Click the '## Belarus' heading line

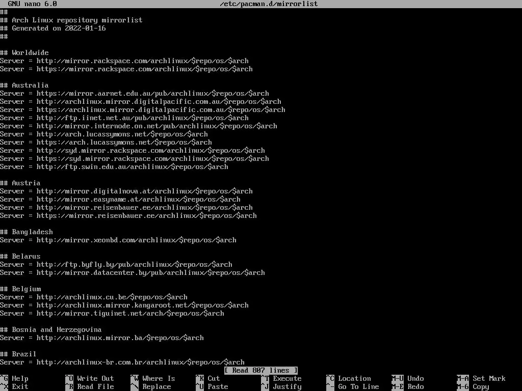pos(20,257)
